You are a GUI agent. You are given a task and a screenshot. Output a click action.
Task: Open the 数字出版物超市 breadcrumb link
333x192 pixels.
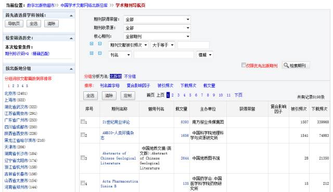(41, 5)
